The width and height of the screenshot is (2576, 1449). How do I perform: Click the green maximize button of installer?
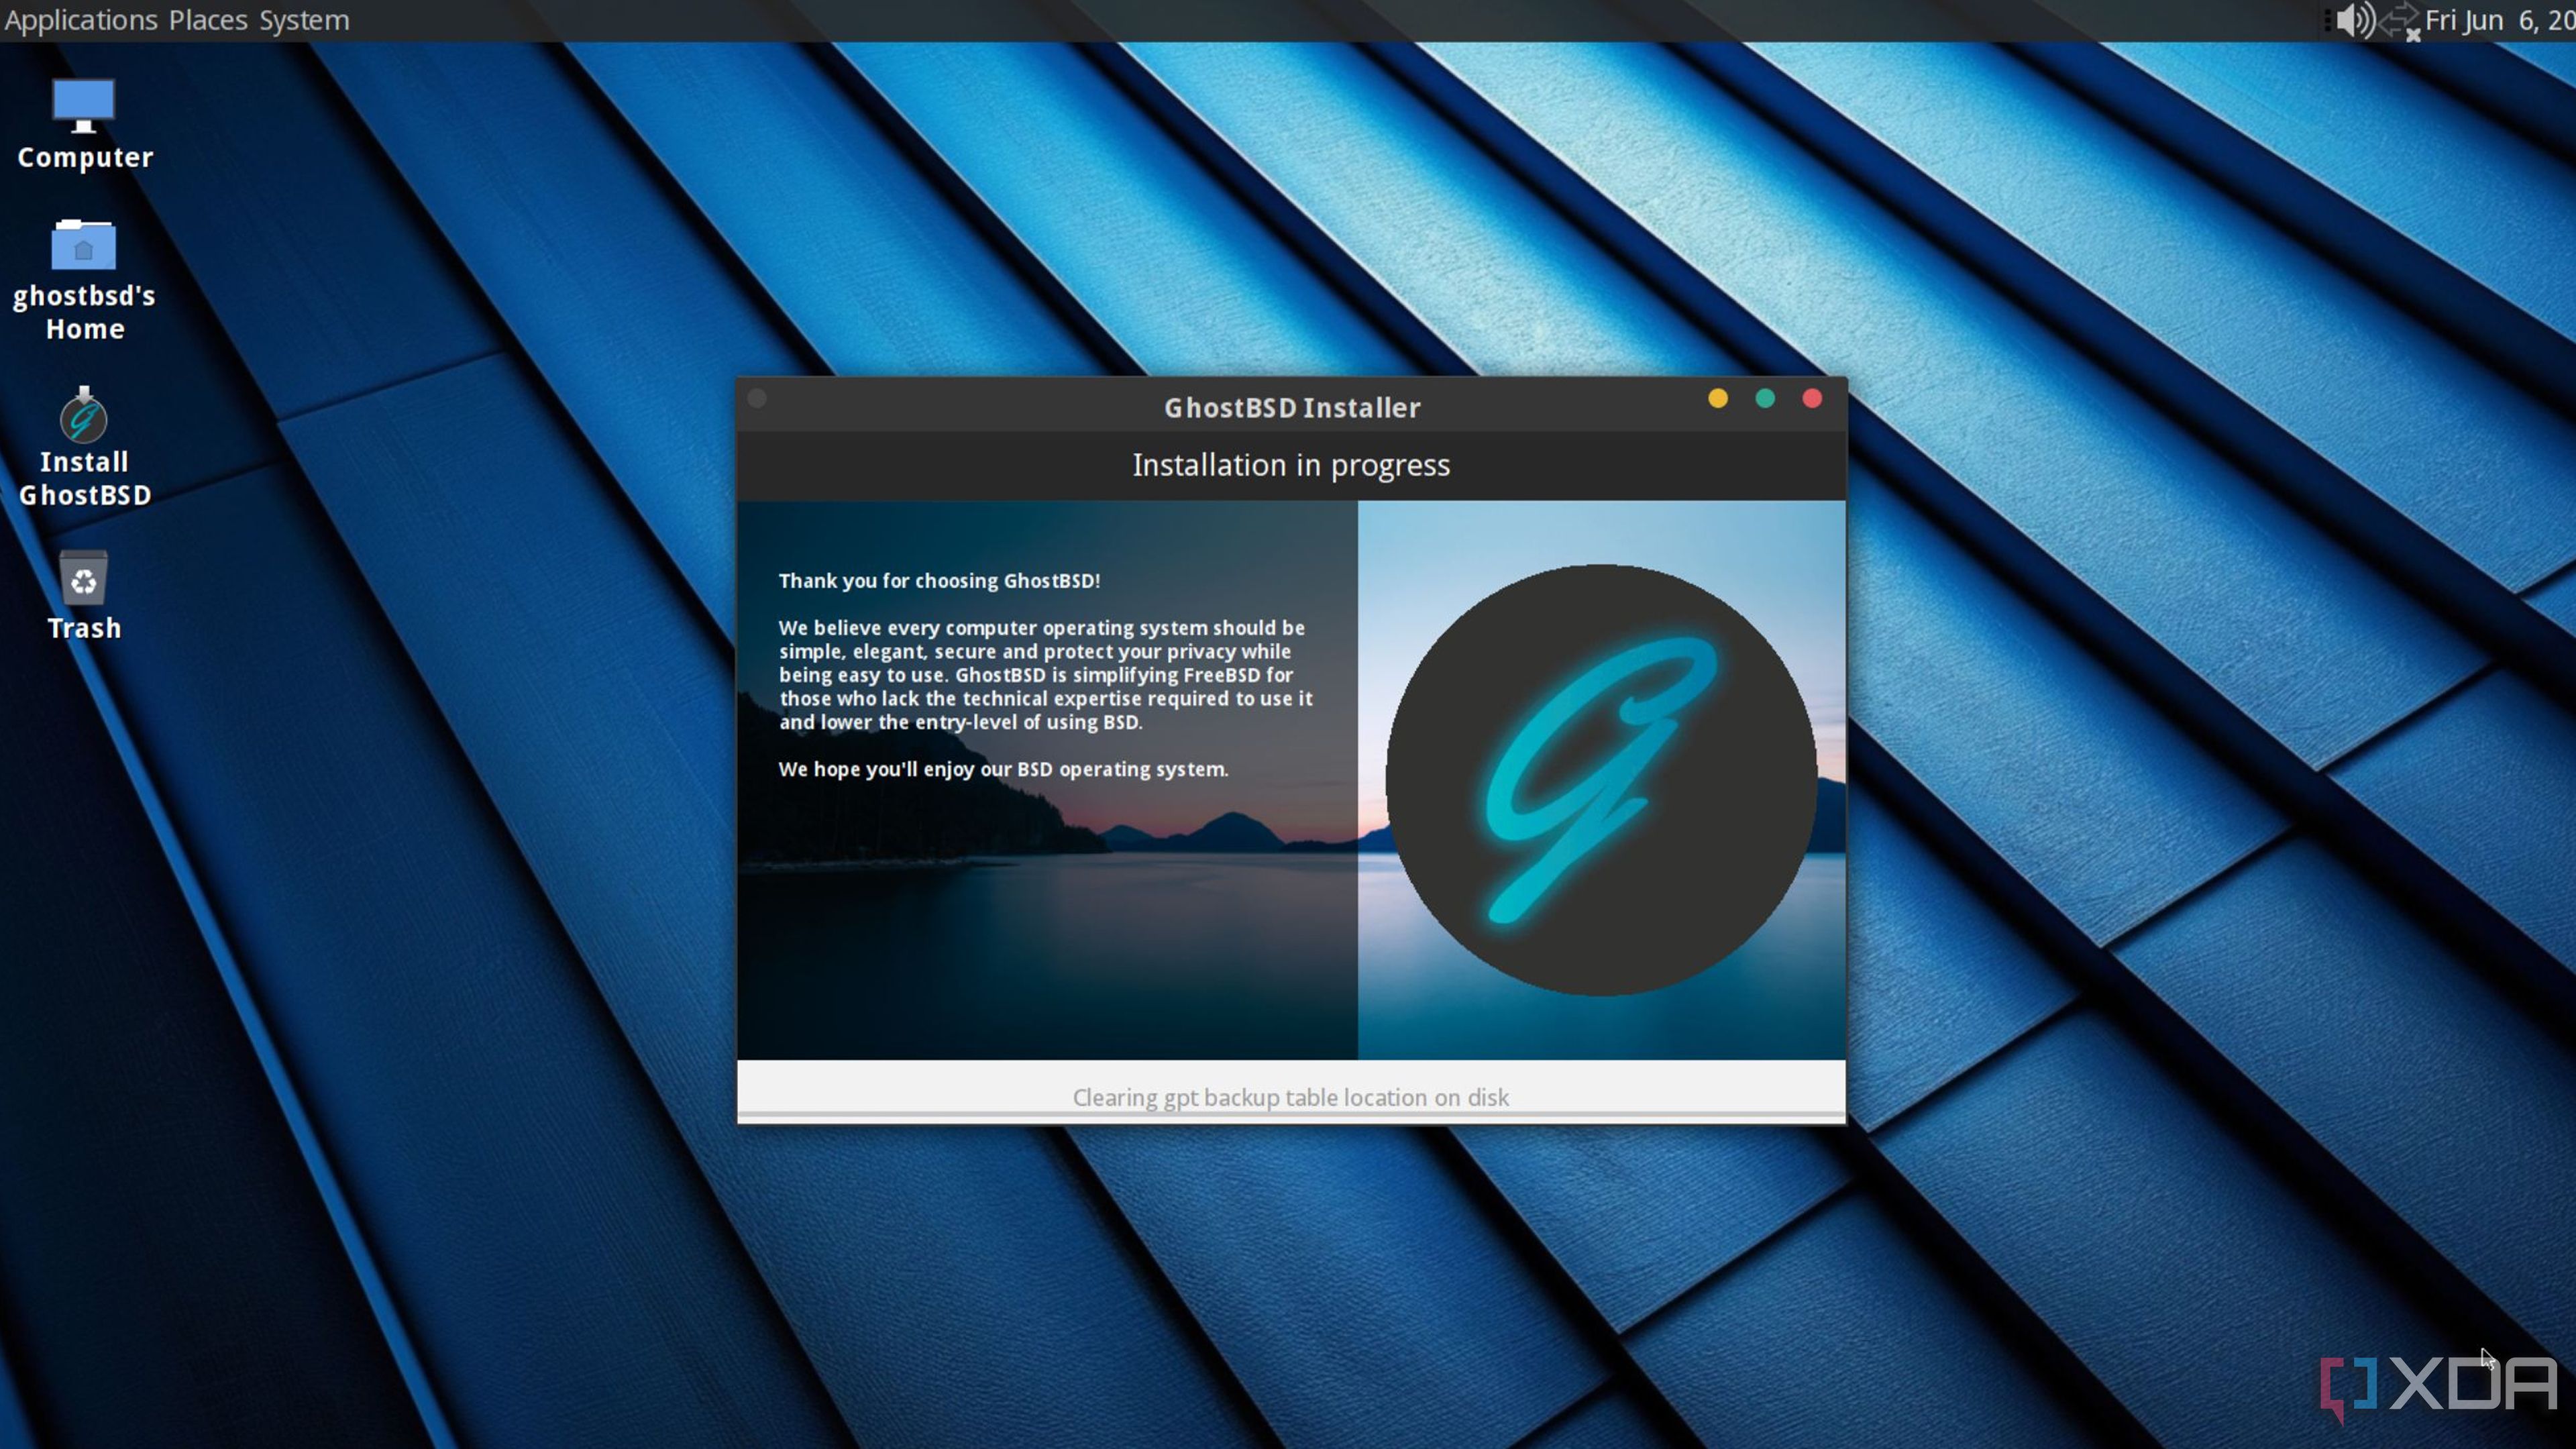coord(1765,399)
